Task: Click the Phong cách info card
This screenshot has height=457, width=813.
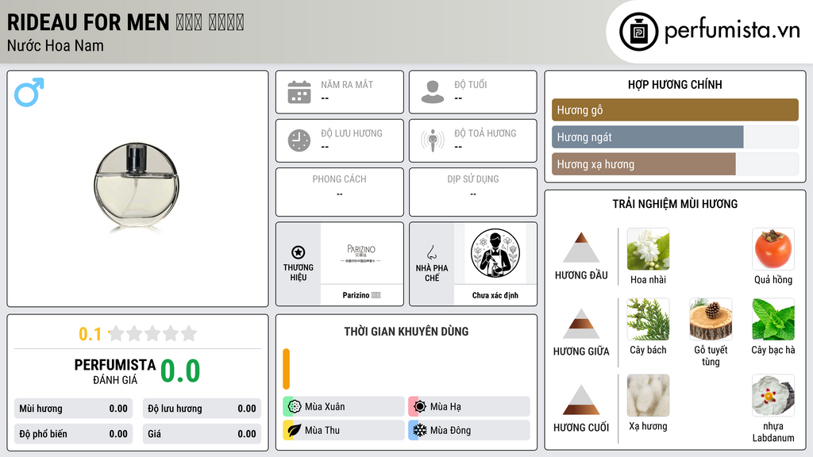Action: point(340,192)
